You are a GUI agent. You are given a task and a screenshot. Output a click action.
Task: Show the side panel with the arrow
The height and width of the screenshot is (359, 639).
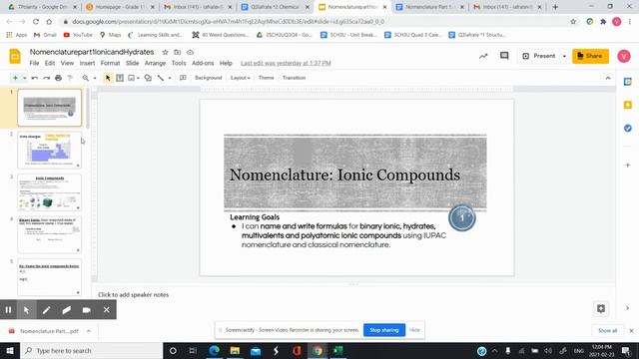click(628, 308)
